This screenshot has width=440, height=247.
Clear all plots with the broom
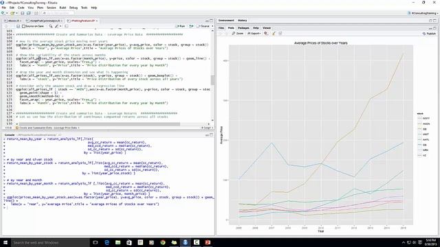point(274,34)
